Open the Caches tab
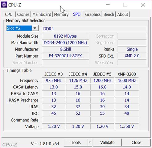The width and height of the screenshot is (152, 148). click(x=23, y=14)
